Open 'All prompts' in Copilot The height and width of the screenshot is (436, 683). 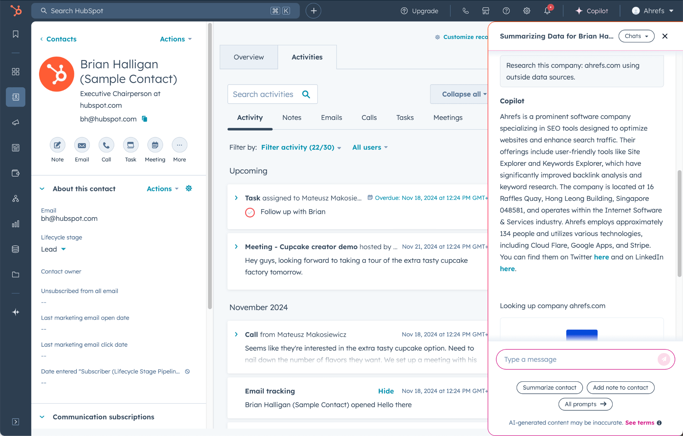point(585,404)
